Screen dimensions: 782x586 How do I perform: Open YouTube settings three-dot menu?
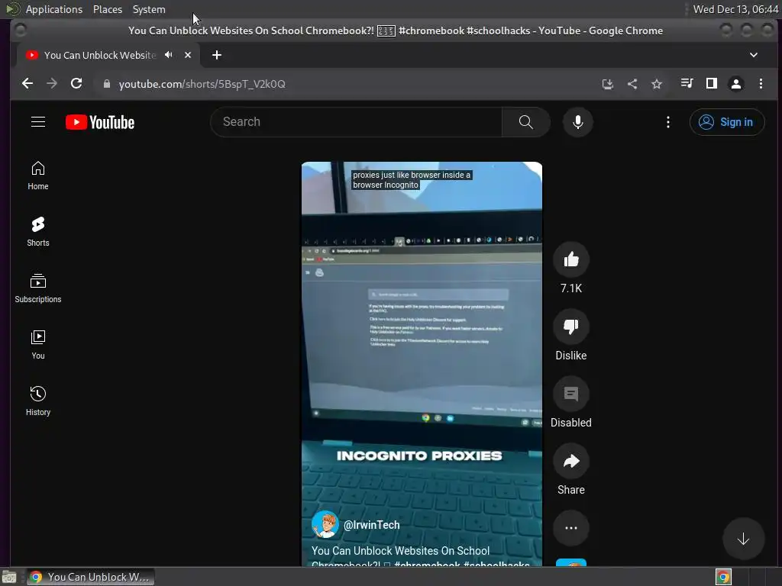click(x=667, y=122)
